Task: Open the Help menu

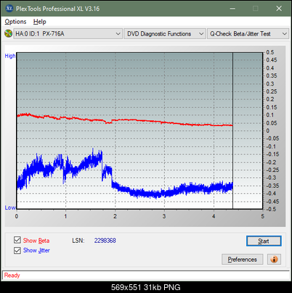Action: click(40, 22)
